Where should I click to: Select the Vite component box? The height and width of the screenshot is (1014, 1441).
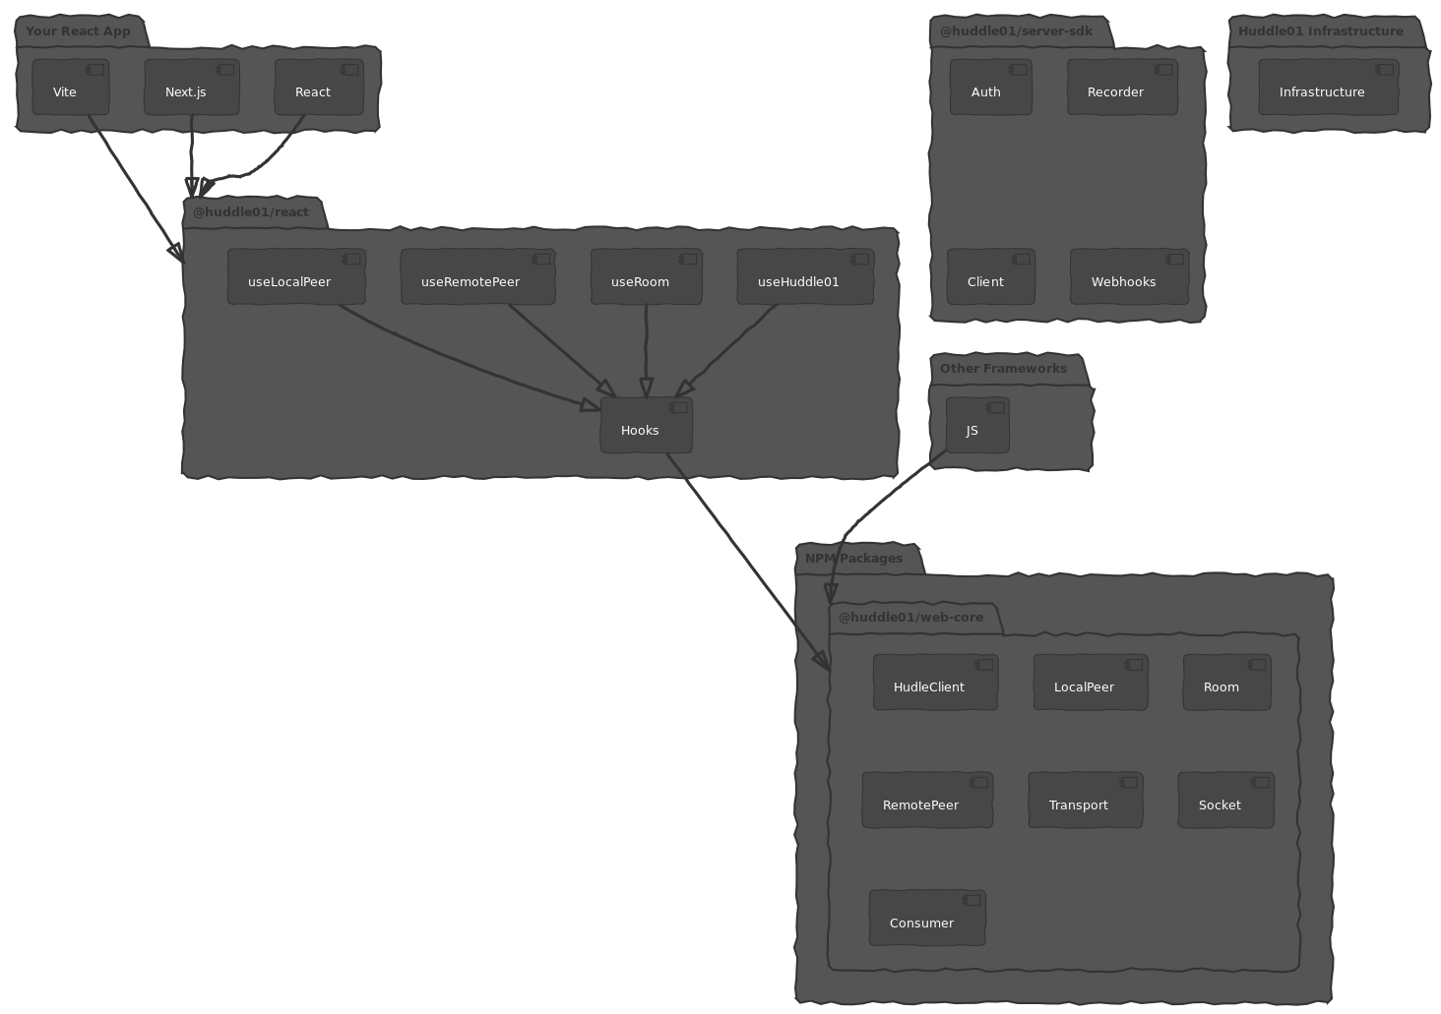point(71,87)
